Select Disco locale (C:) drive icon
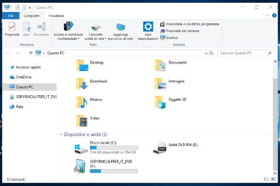Viewport: 280px width, 186px height. [81, 149]
